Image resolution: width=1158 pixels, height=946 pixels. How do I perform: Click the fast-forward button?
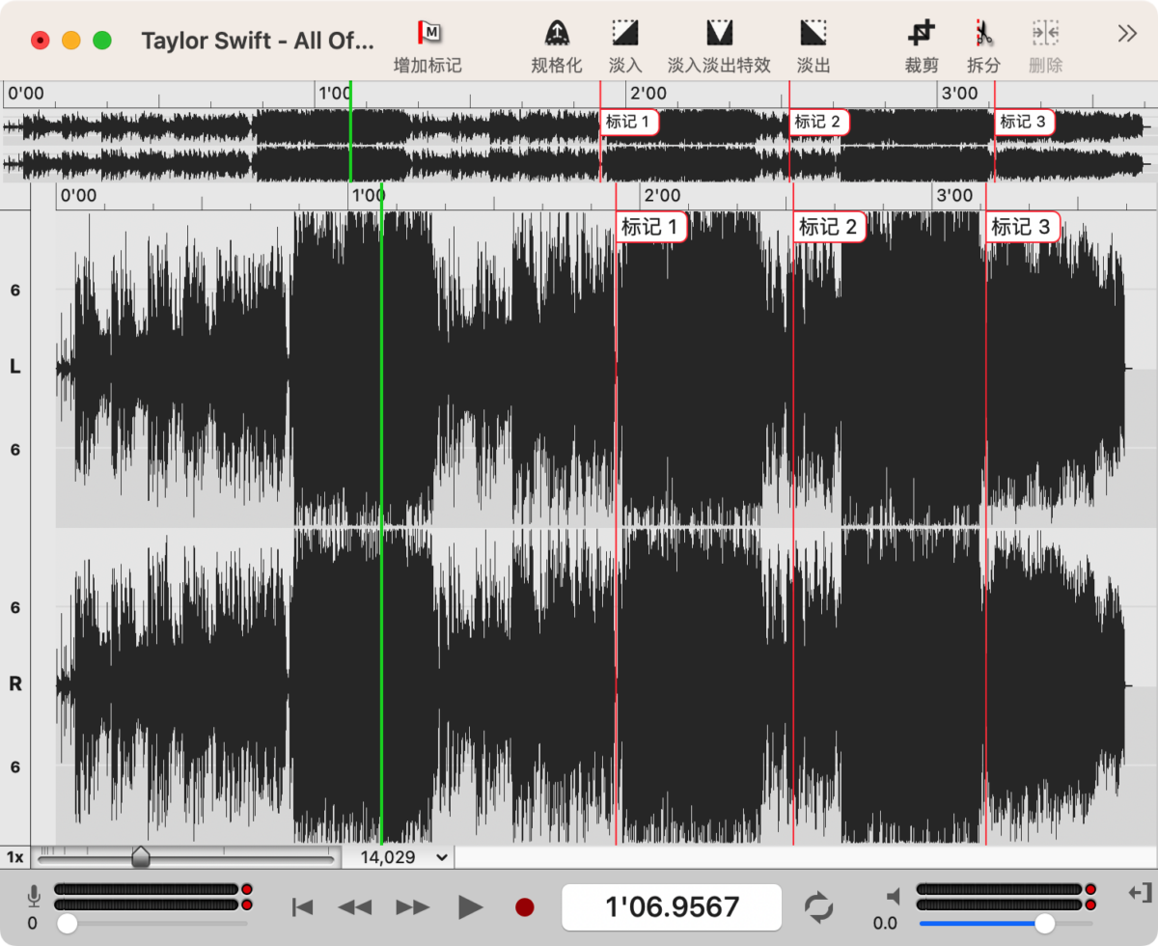413,906
